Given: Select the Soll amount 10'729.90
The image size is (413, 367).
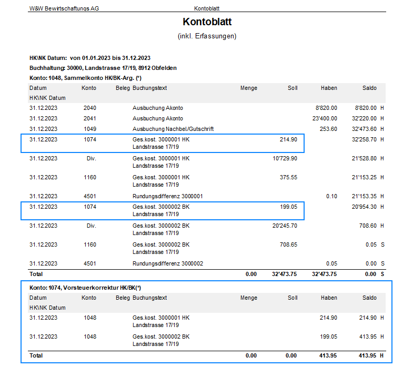Looking at the screenshot, I should [285, 158].
